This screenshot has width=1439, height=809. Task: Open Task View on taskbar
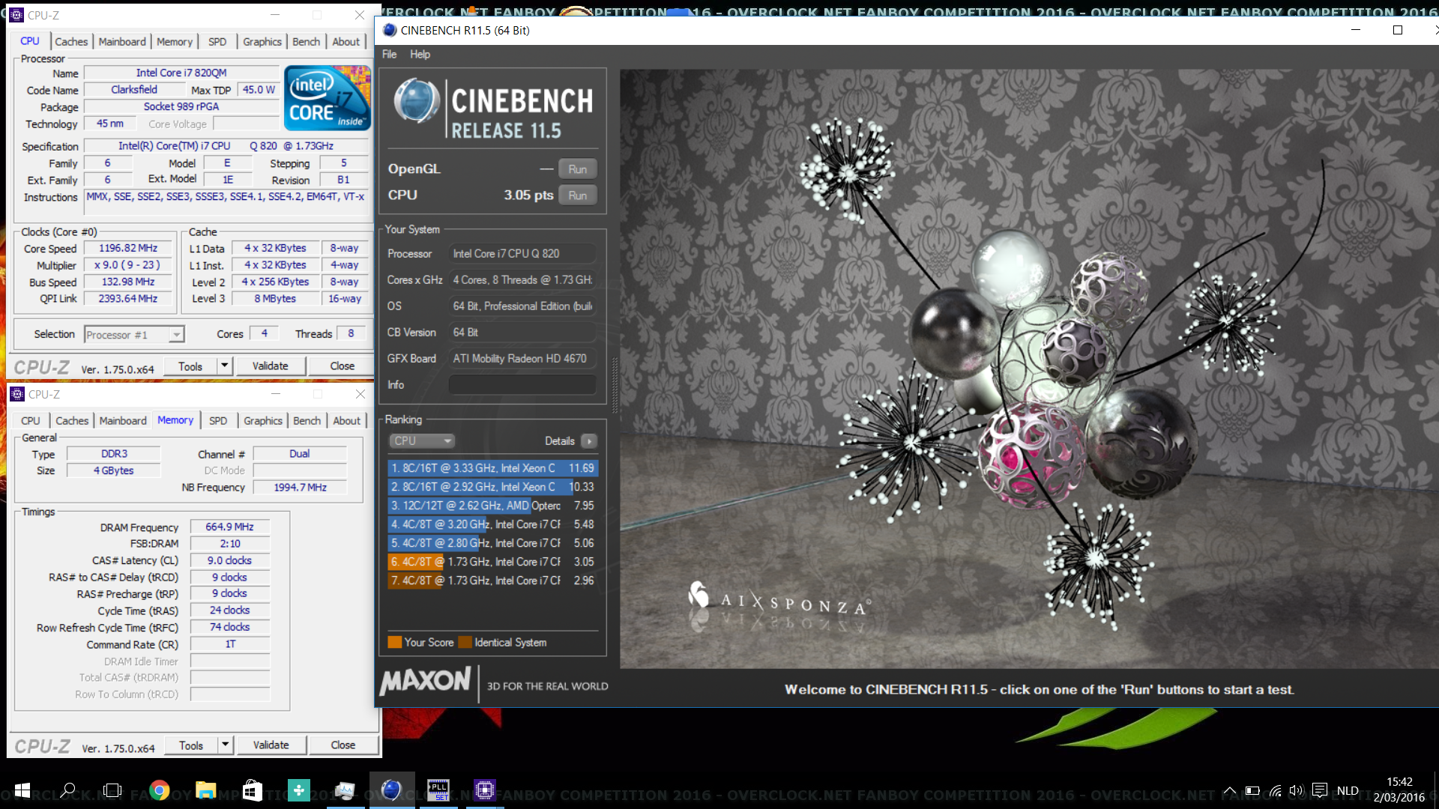coord(112,790)
